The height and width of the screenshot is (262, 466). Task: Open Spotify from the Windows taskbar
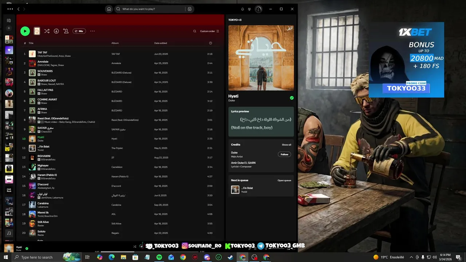(159, 257)
